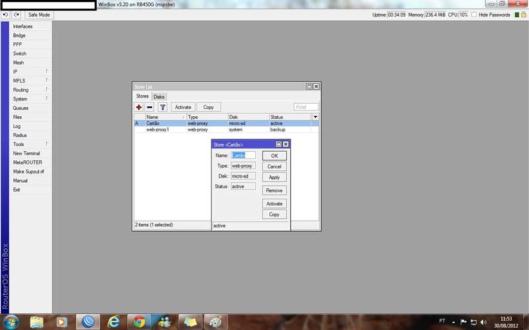
Task: Enable the Hide Passwords checkbox
Action: [474, 15]
